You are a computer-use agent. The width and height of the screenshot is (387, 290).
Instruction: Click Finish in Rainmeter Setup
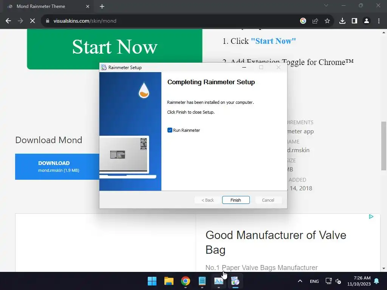pos(236,200)
